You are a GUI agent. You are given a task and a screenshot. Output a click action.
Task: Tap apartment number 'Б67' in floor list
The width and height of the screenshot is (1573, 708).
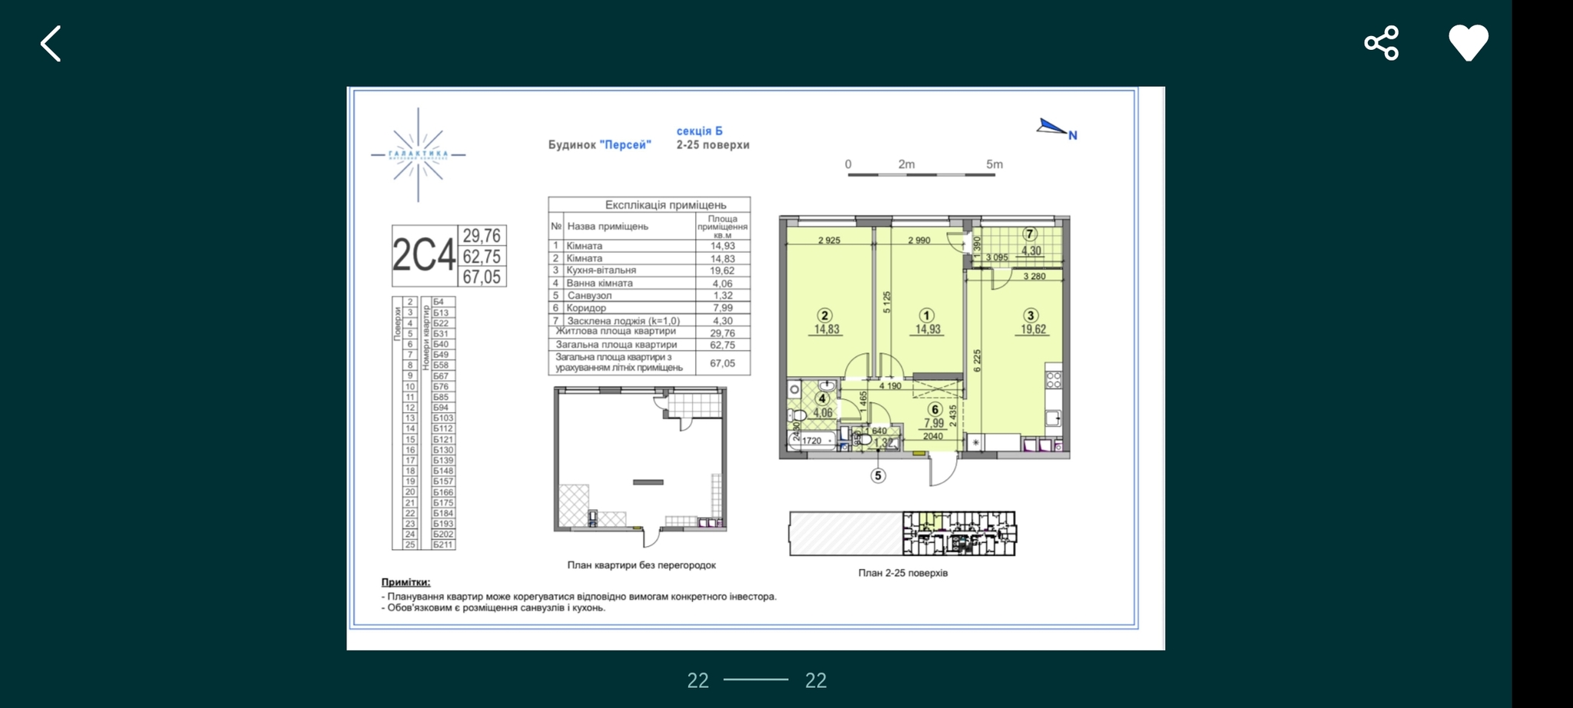(441, 376)
